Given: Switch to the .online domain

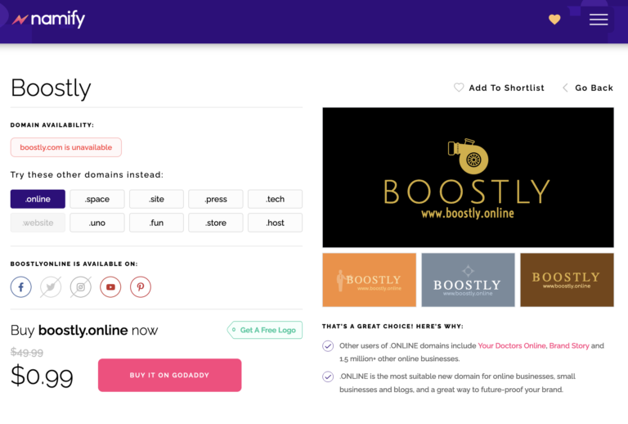Looking at the screenshot, I should point(38,199).
